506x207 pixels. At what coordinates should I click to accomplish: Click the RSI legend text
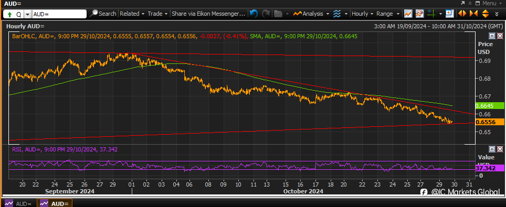(x=65, y=149)
